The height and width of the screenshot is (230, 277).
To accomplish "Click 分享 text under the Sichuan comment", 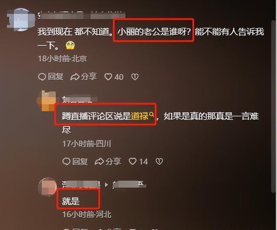I will point(113,161).
